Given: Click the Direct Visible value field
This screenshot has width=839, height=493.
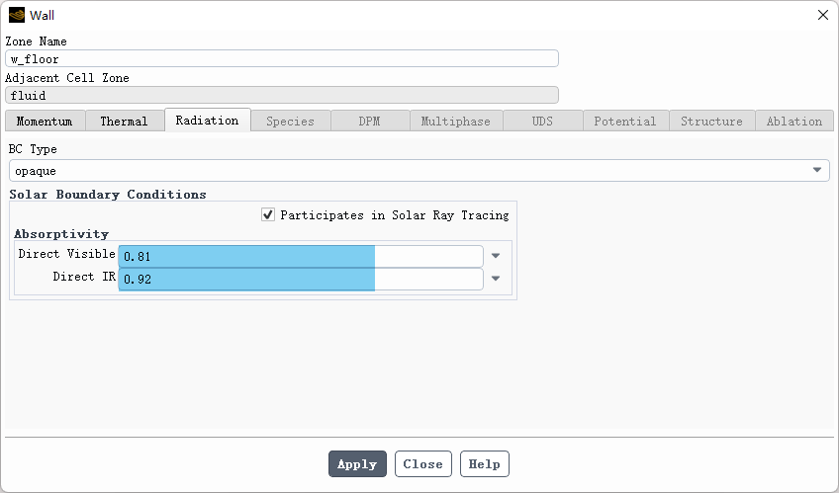Looking at the screenshot, I should click(301, 256).
